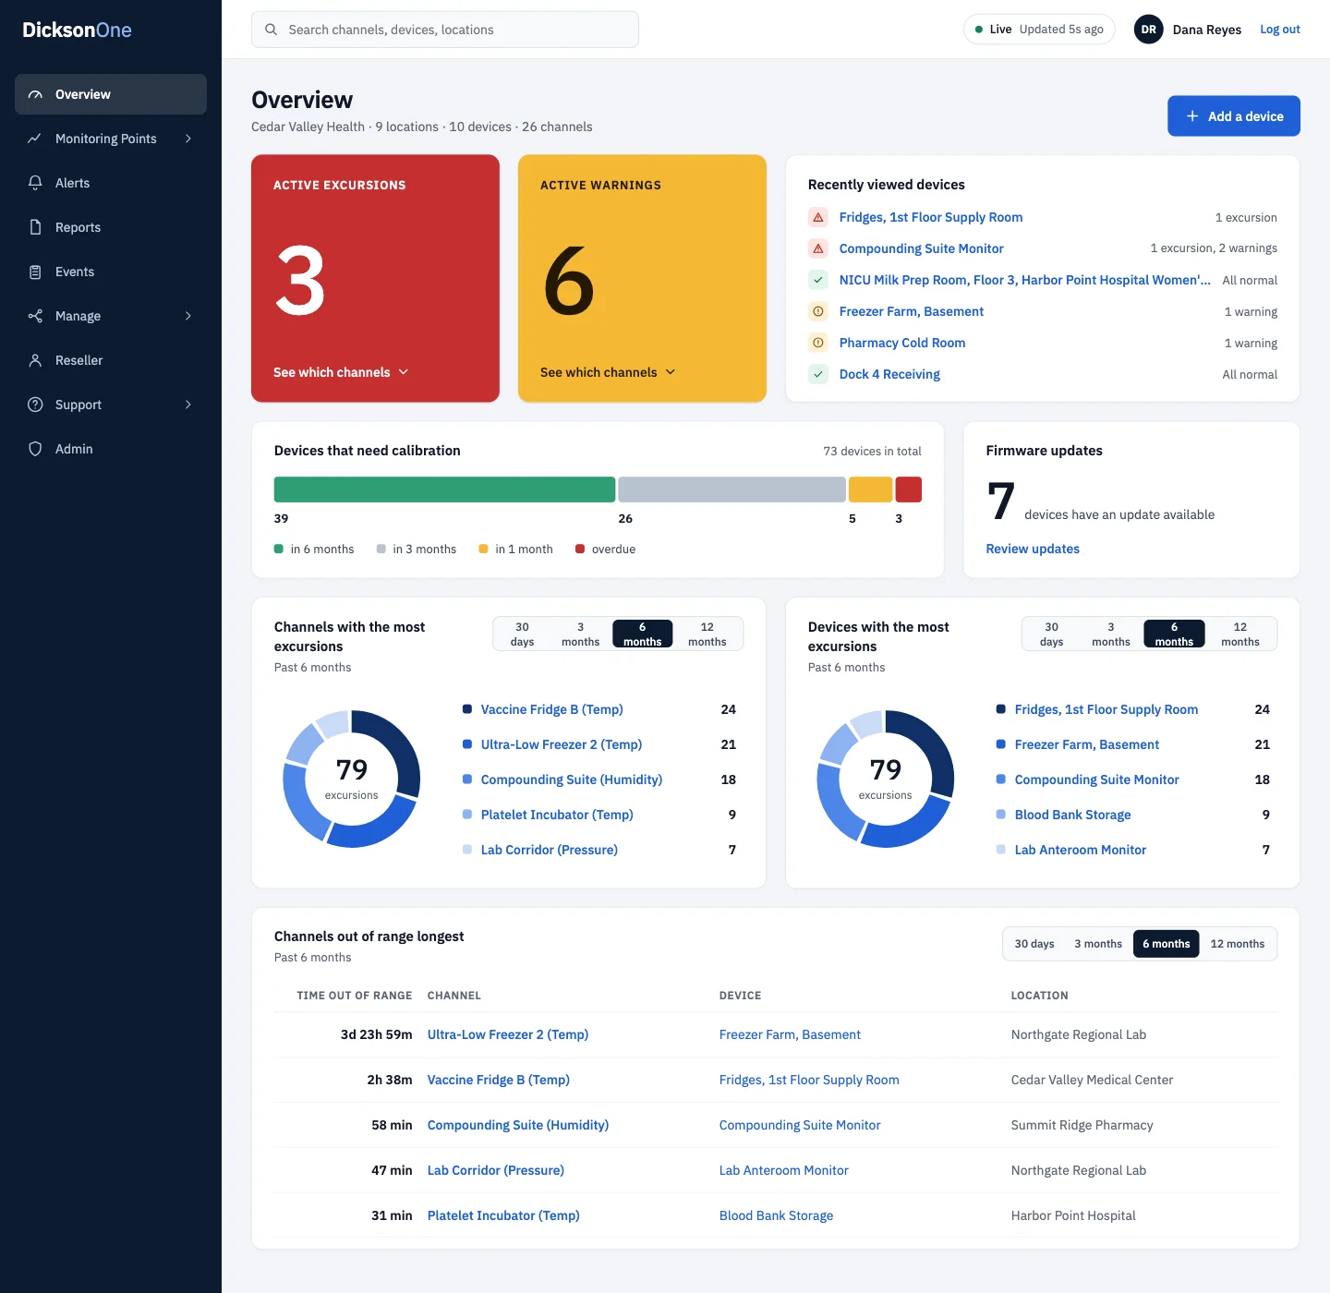Click the Support question-mark icon

tap(35, 405)
